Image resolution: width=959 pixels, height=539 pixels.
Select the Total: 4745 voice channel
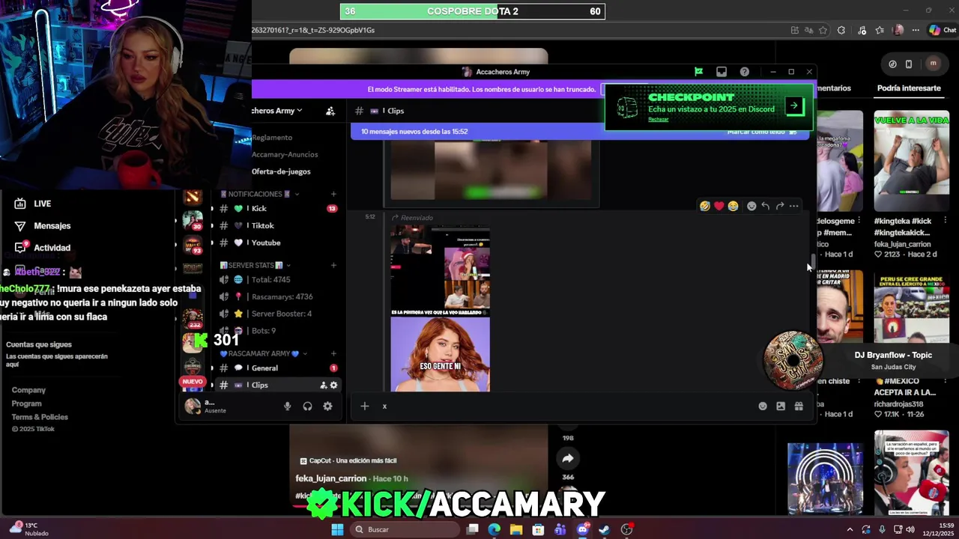[277, 279]
